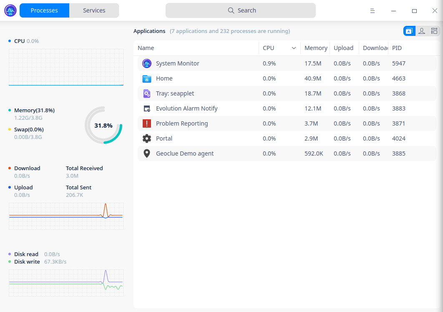Sort by Upload column header
This screenshot has width=443, height=312.
(343, 48)
